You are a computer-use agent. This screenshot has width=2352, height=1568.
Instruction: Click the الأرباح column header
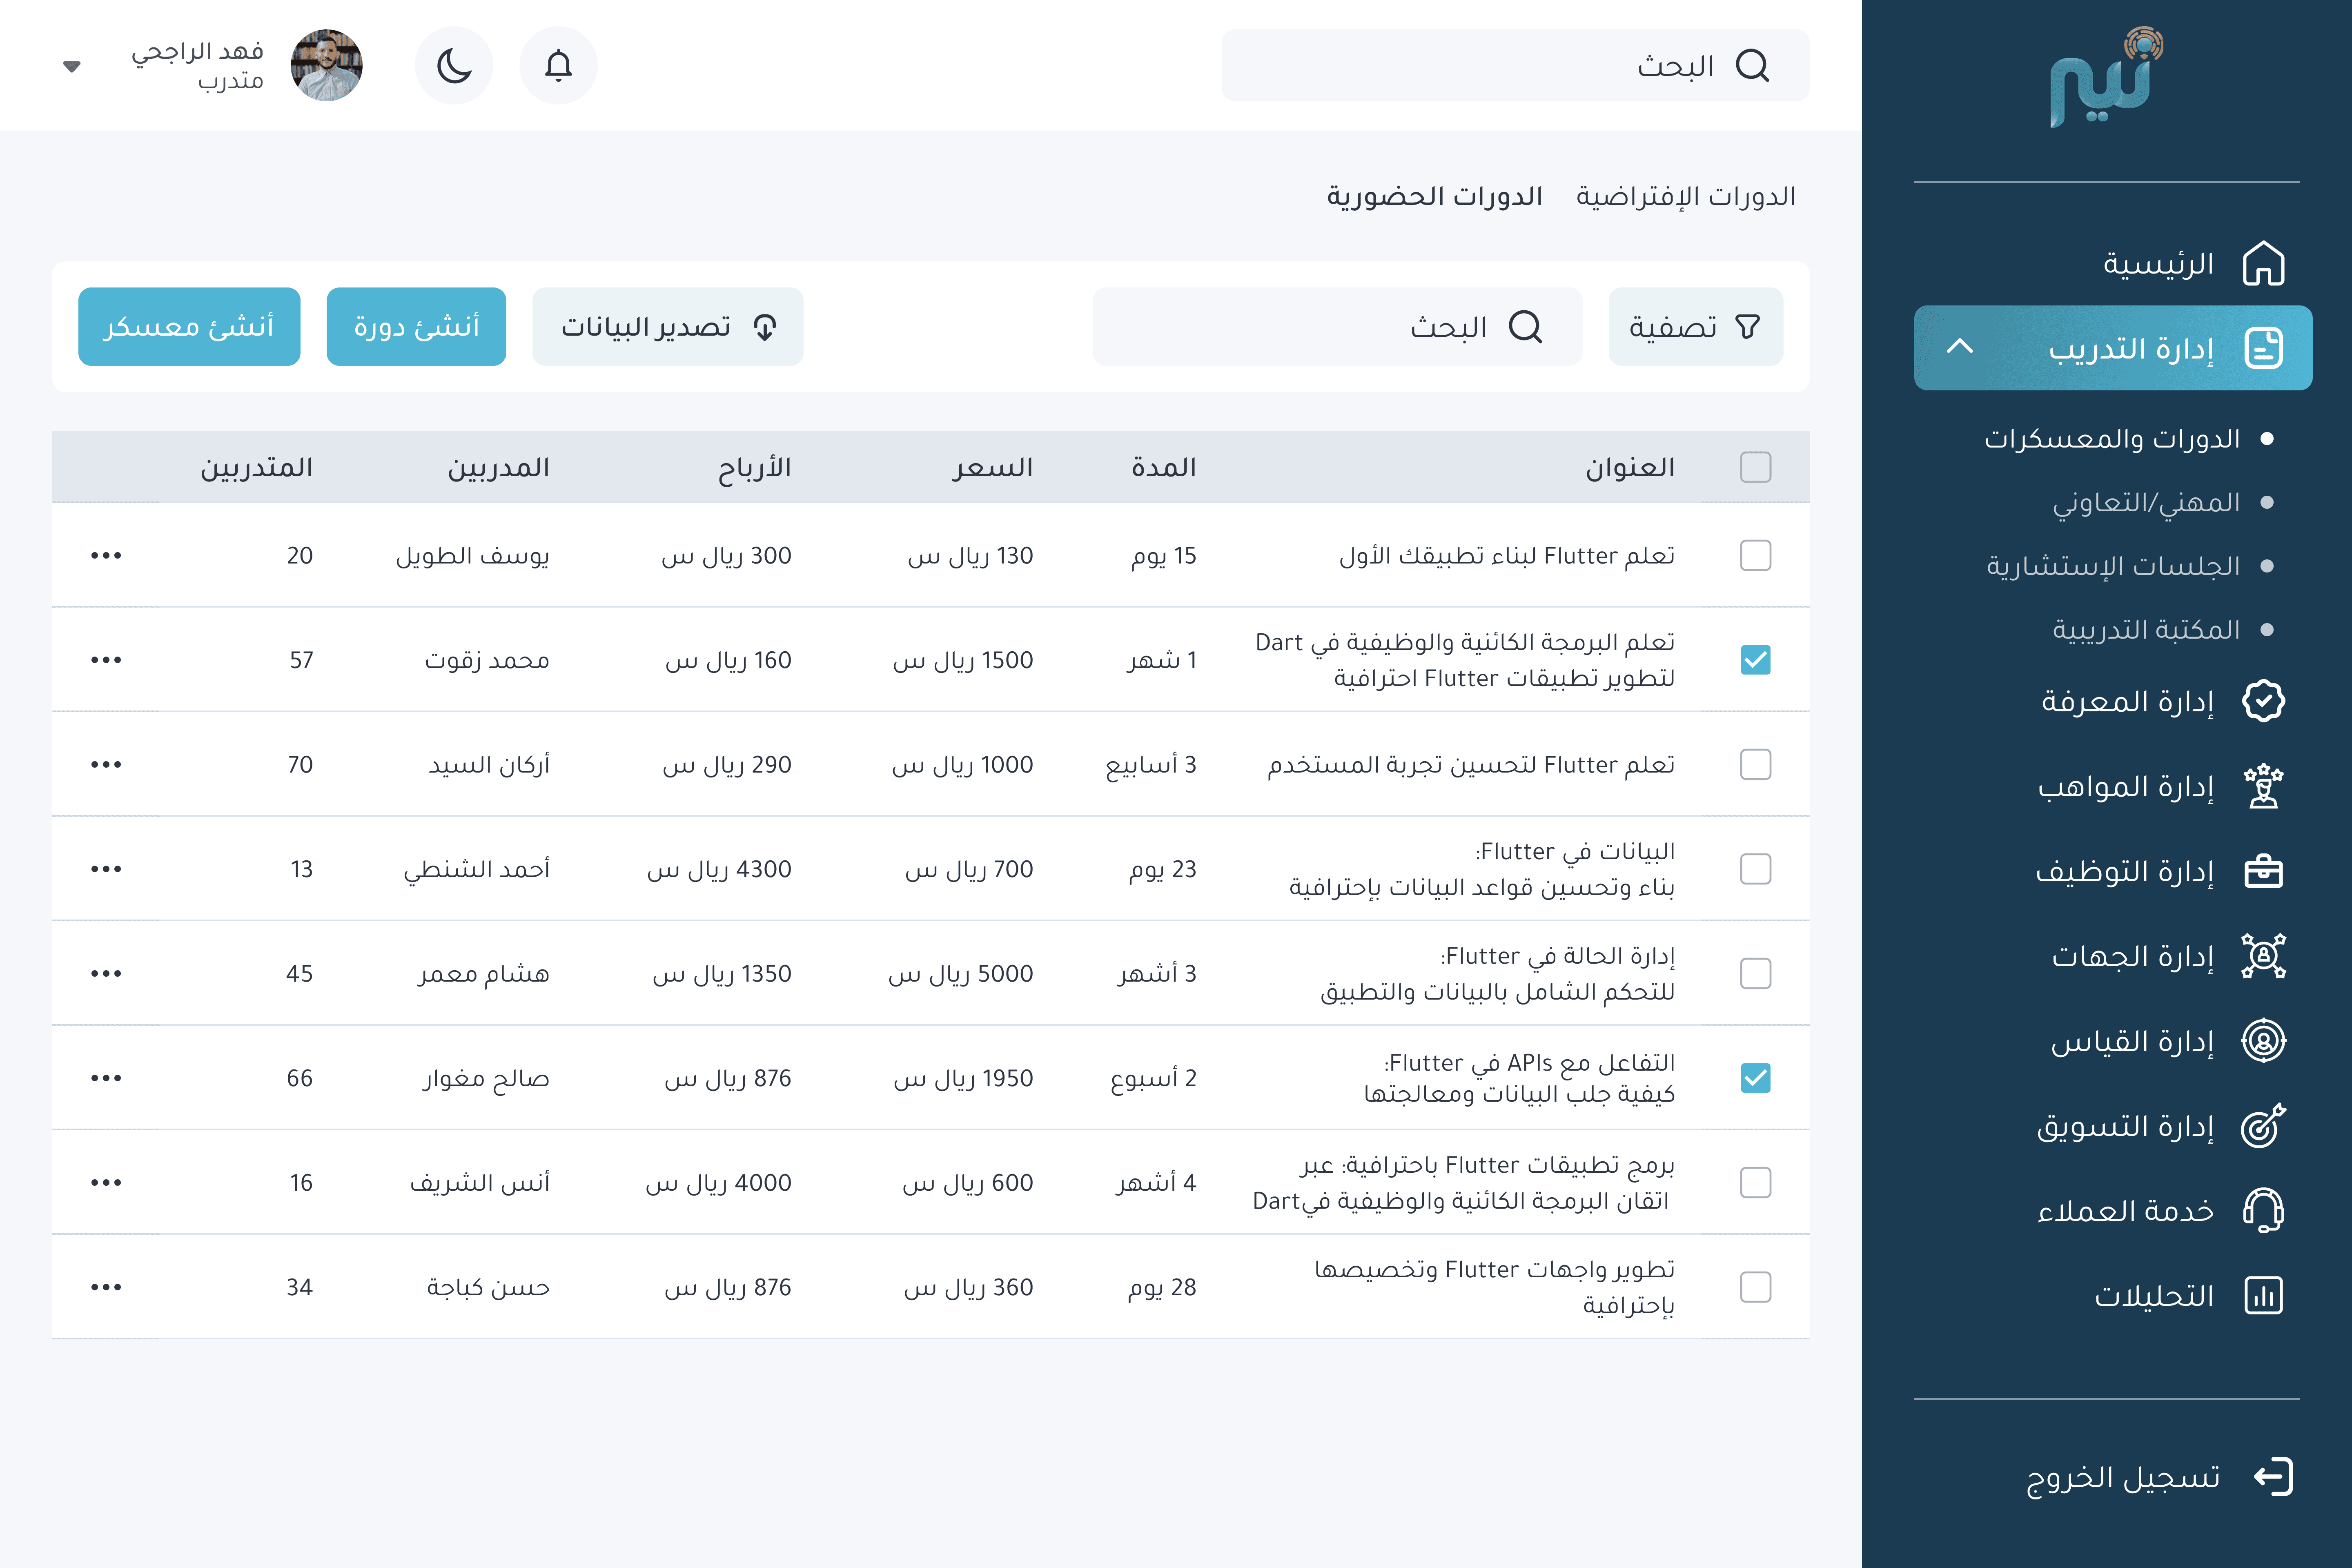(x=754, y=468)
